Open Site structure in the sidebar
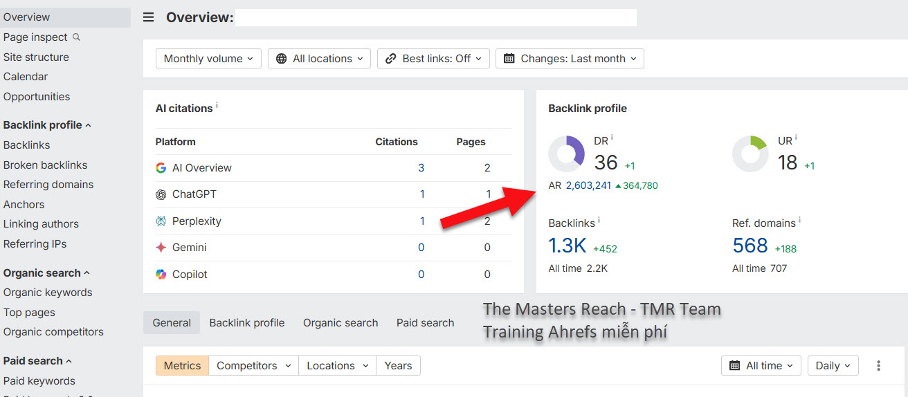The width and height of the screenshot is (908, 397). click(36, 57)
